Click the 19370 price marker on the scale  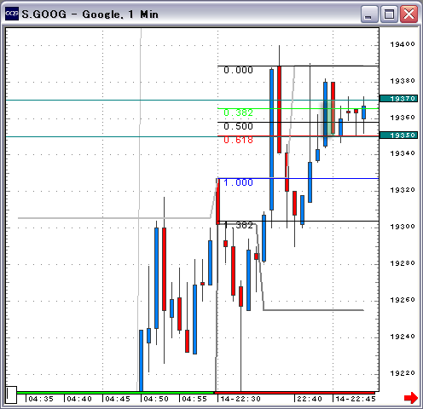[398, 99]
